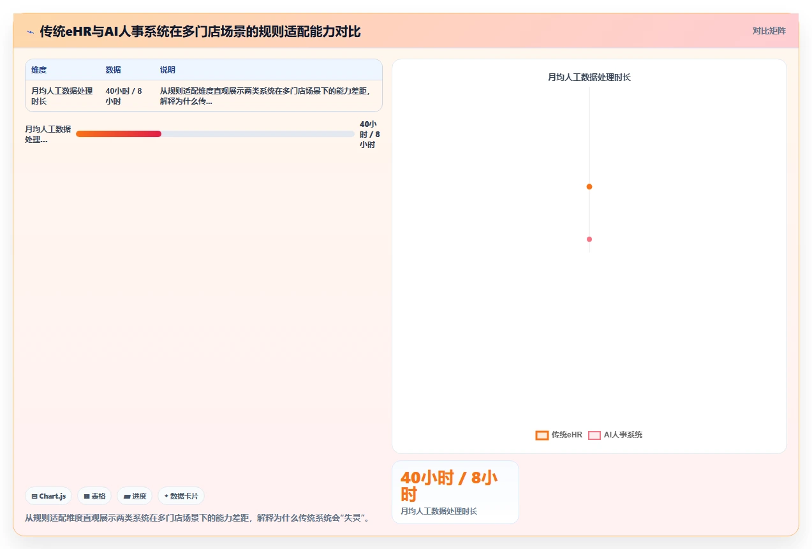Click the truncated progress label 月均人工数据处理…

[48, 134]
